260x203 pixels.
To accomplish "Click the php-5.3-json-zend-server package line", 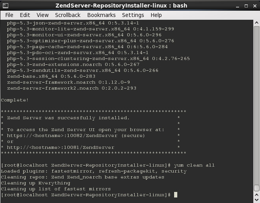I will 73,23.
